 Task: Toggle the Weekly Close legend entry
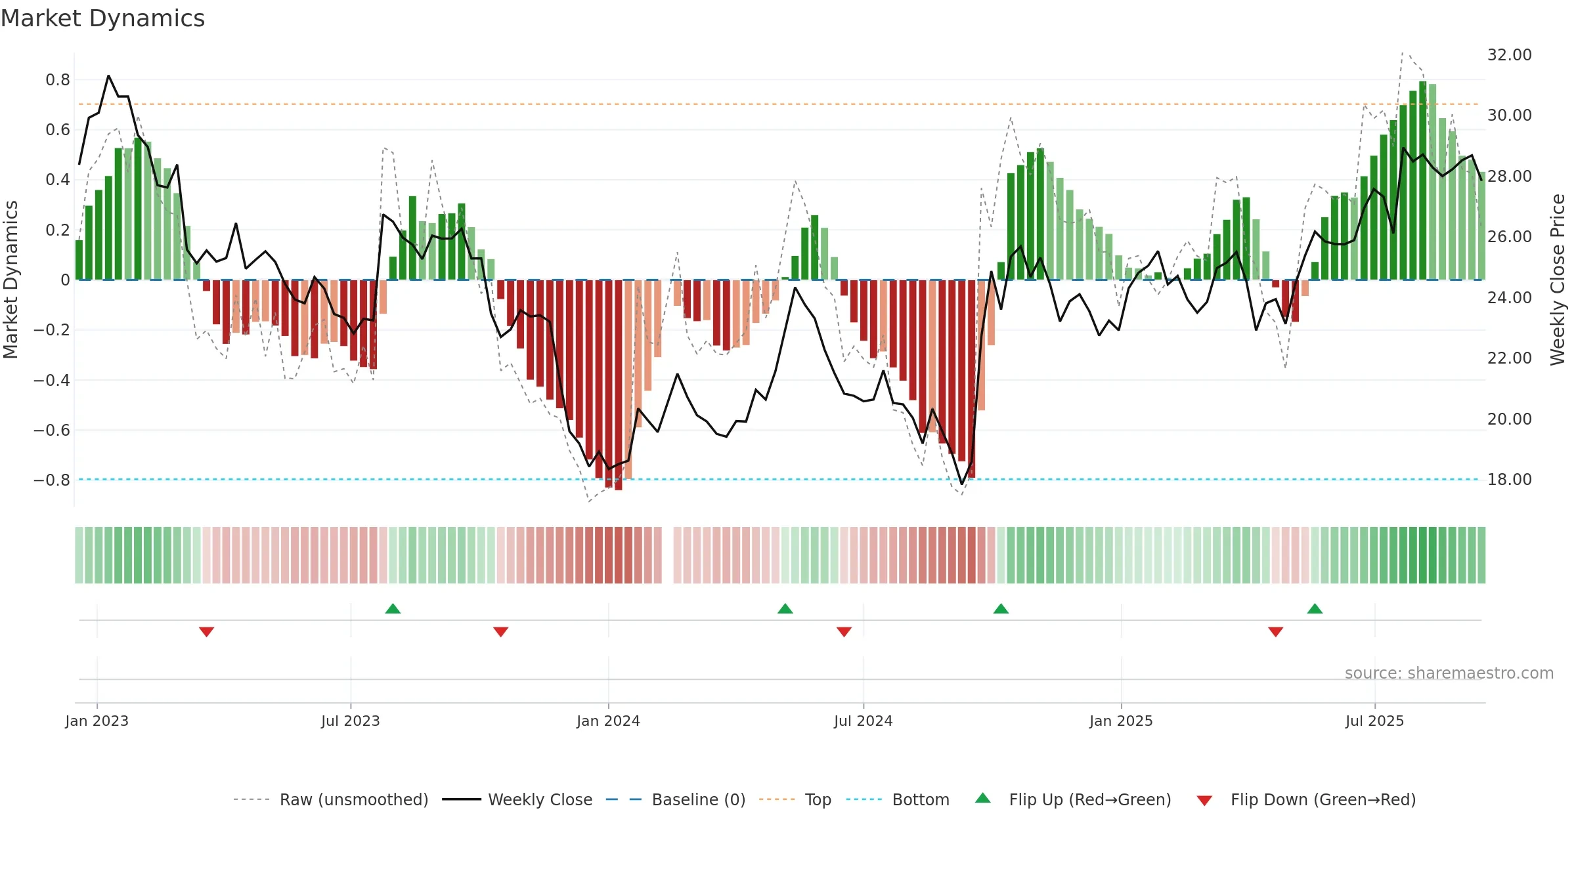click(x=517, y=799)
